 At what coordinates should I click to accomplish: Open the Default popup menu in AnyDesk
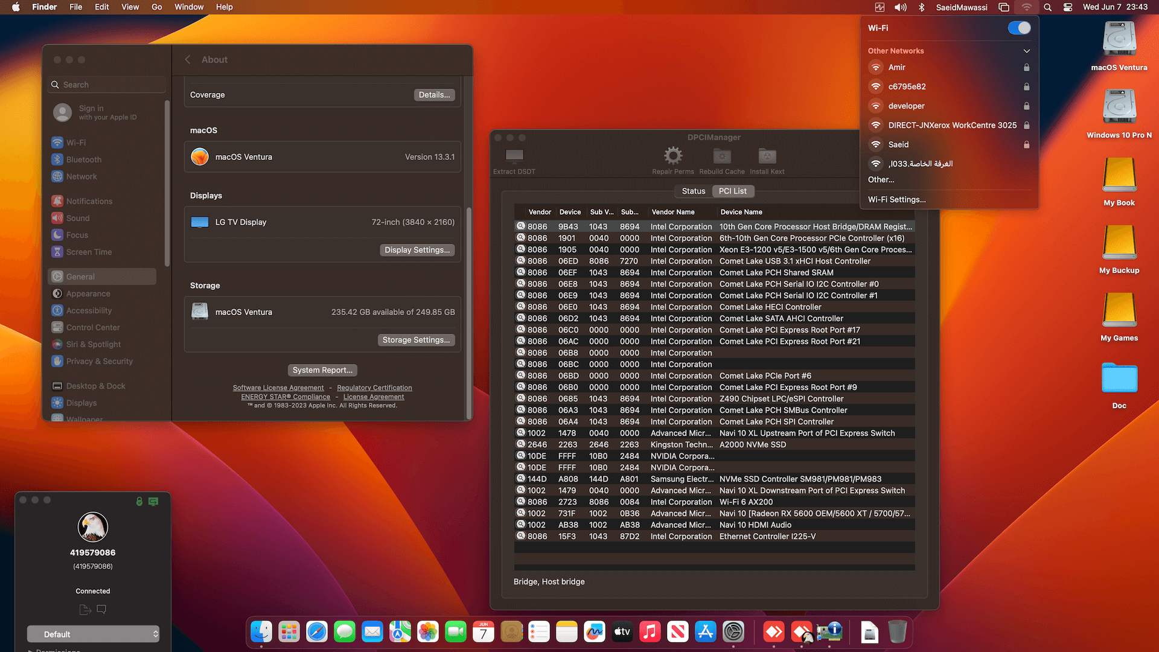tap(93, 634)
